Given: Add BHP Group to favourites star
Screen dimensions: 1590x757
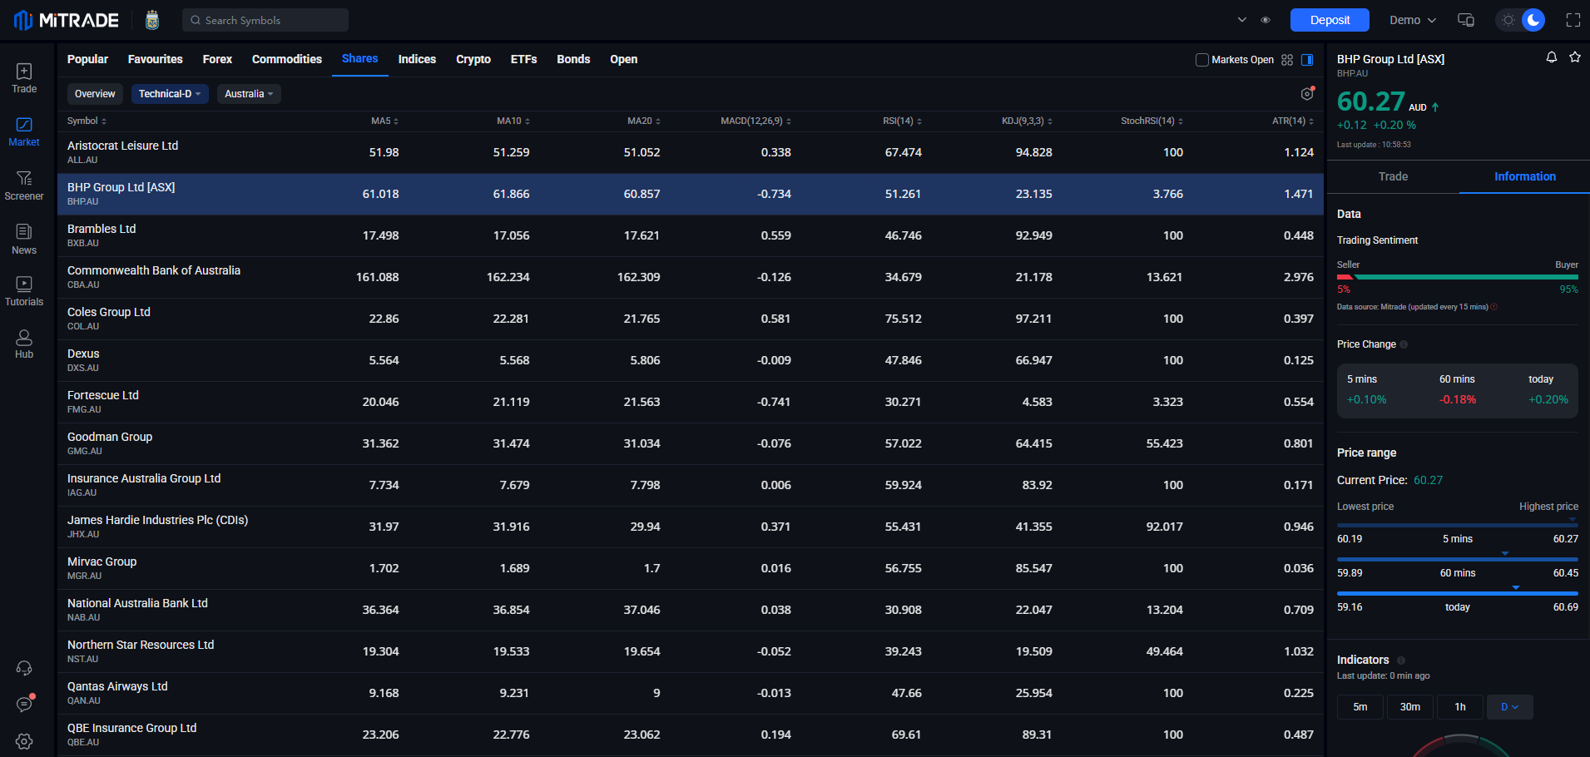Looking at the screenshot, I should pyautogui.click(x=1575, y=57).
